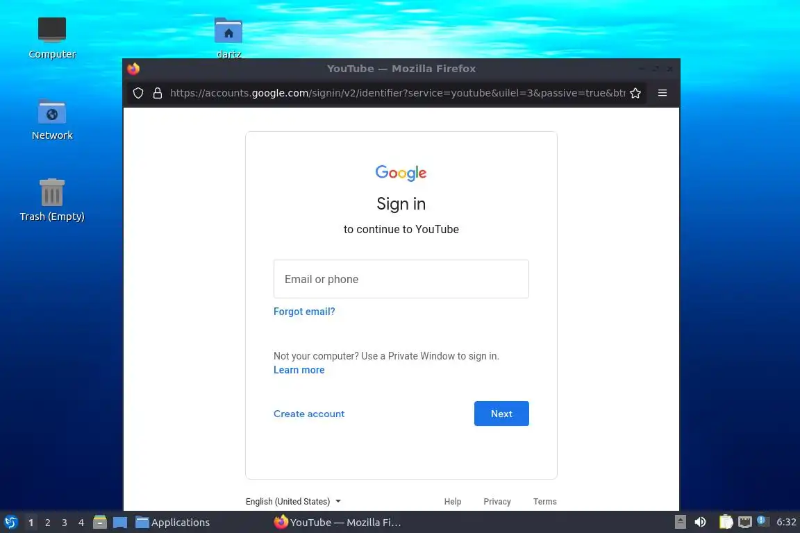This screenshot has width=800, height=533.
Task: Open the Applications taskbar entry
Action: 172,523
